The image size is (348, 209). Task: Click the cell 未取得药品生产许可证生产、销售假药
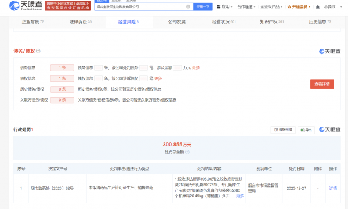pyautogui.click(x=121, y=188)
